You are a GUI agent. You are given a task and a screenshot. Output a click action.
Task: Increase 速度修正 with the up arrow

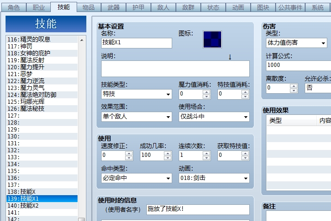click(x=129, y=153)
